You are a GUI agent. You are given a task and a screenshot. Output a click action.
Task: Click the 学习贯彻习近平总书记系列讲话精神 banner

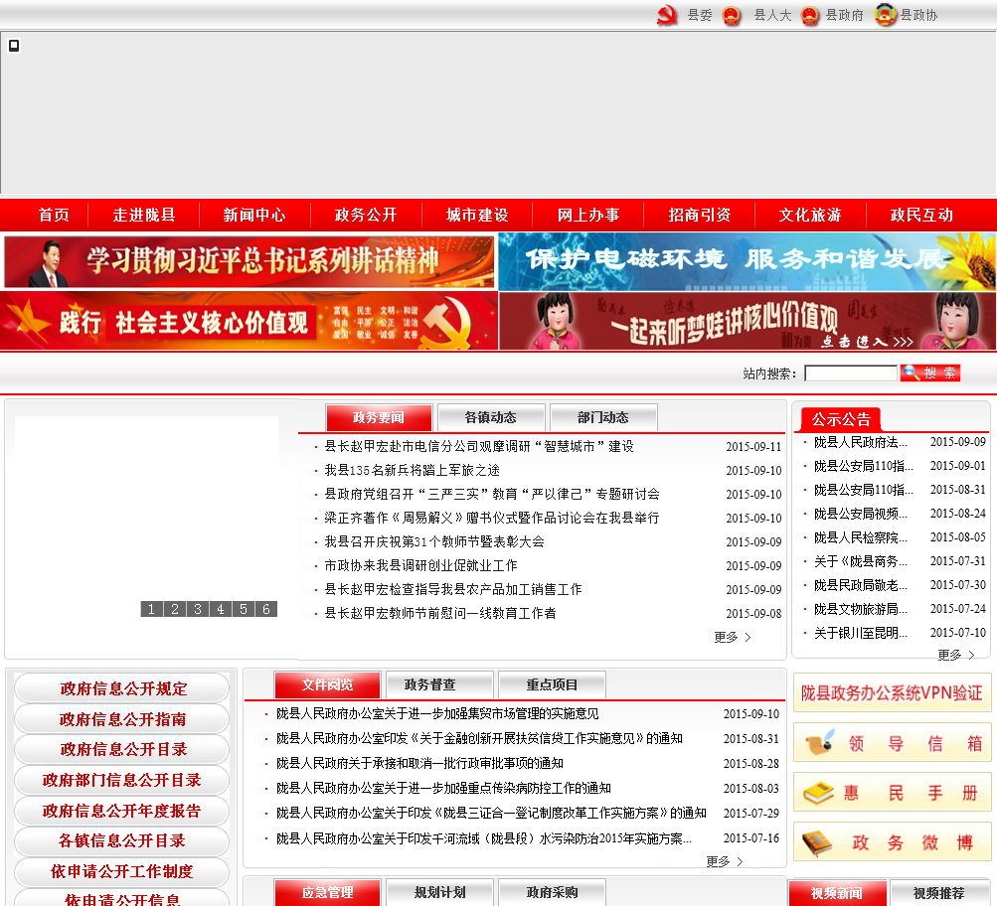point(249,261)
